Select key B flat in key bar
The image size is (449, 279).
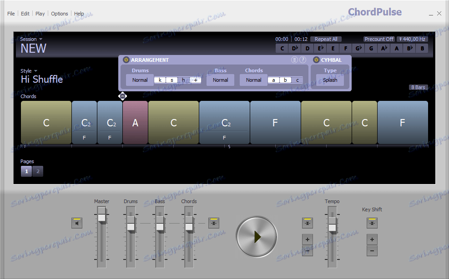(x=409, y=48)
